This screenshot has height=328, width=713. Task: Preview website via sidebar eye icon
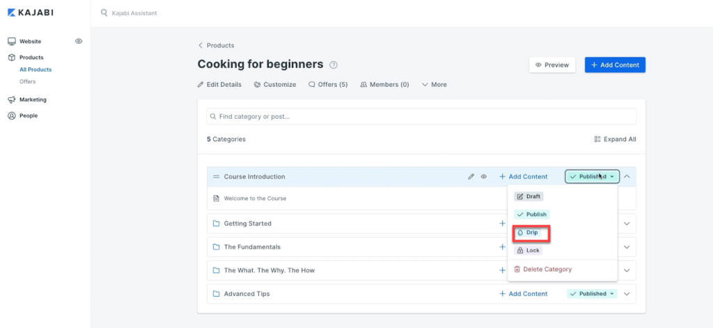click(x=79, y=41)
